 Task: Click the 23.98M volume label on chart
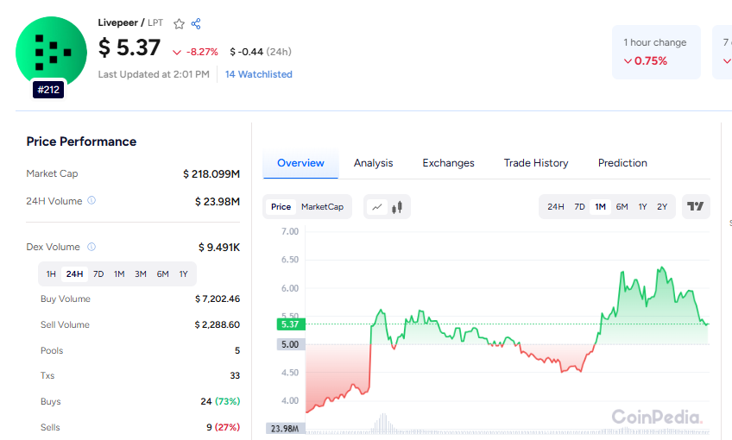[285, 428]
